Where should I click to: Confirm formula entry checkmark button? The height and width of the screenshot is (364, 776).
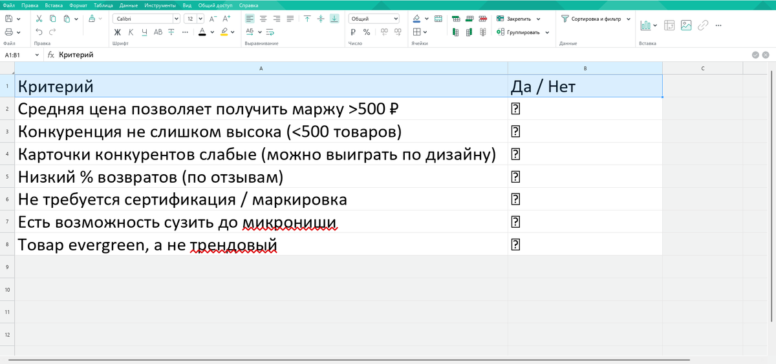click(x=755, y=56)
